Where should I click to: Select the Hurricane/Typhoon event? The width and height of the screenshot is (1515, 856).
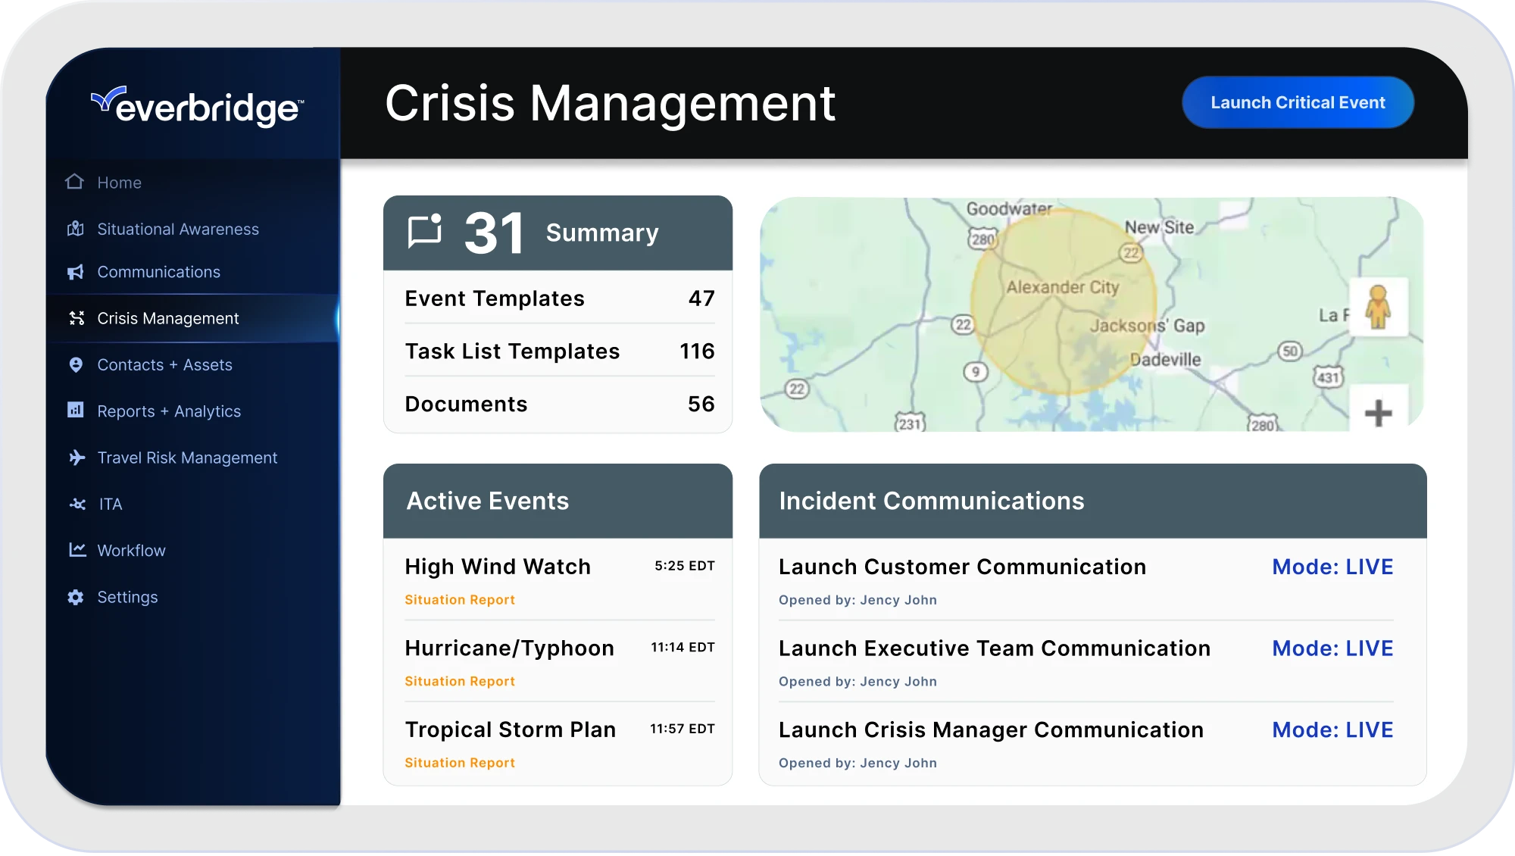pyautogui.click(x=509, y=648)
